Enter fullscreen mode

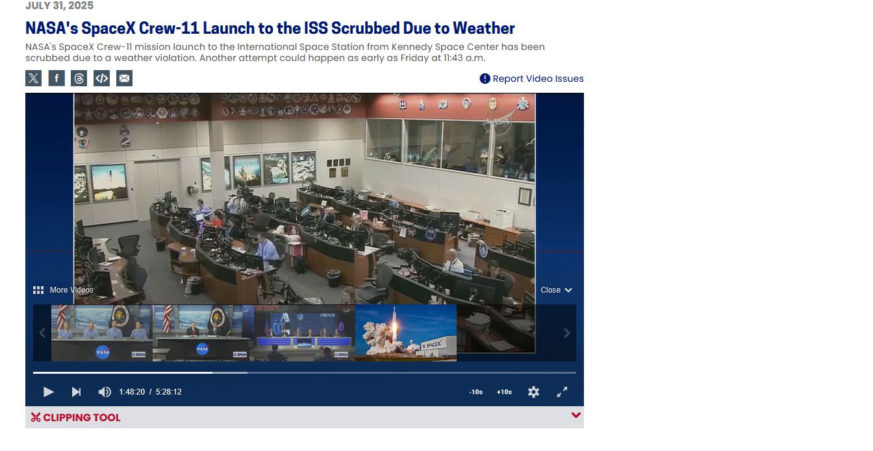(563, 392)
